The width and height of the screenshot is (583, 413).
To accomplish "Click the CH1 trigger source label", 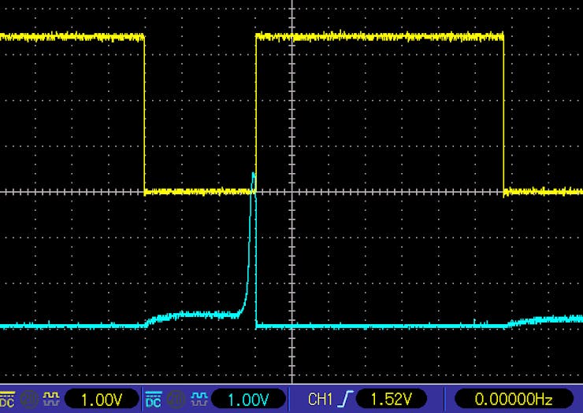I will (320, 400).
